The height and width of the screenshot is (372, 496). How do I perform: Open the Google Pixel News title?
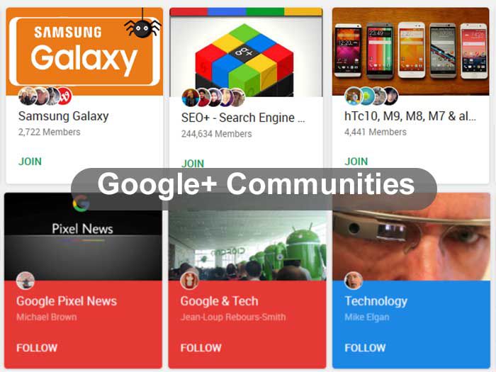67,301
